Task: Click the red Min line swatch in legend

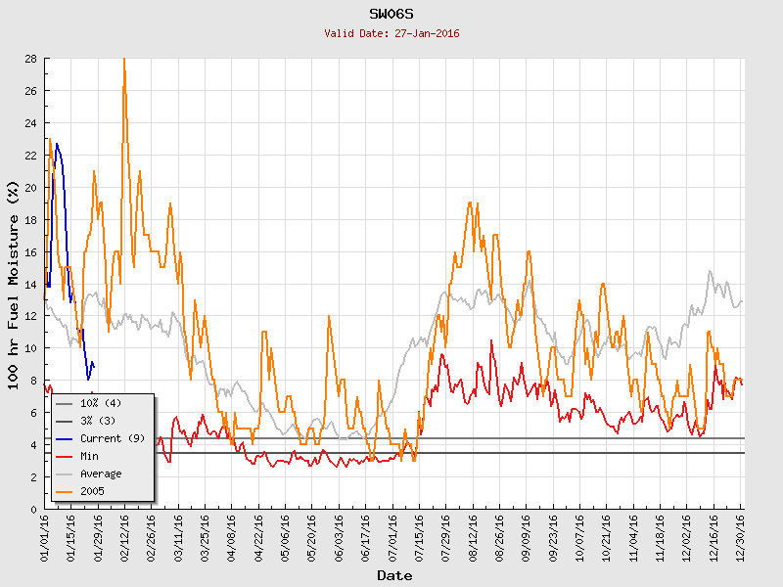Action: 64,456
